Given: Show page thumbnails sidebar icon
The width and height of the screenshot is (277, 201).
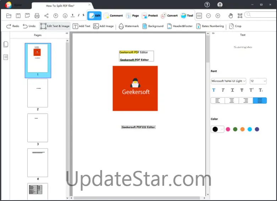Looking at the screenshot, I should click(x=6, y=44).
